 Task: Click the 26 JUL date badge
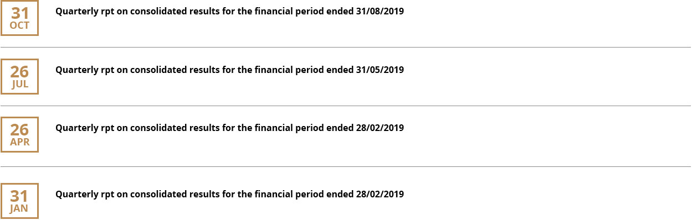click(19, 76)
